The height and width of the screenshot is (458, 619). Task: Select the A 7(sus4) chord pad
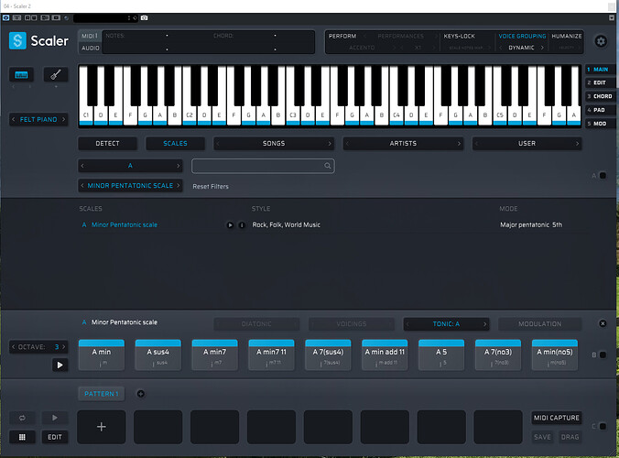coord(328,355)
